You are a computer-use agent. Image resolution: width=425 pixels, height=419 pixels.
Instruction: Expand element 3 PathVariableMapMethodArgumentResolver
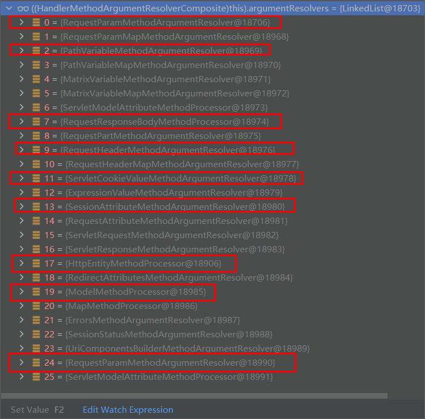[22, 65]
